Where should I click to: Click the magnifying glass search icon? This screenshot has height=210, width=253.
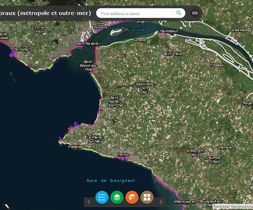pos(179,13)
